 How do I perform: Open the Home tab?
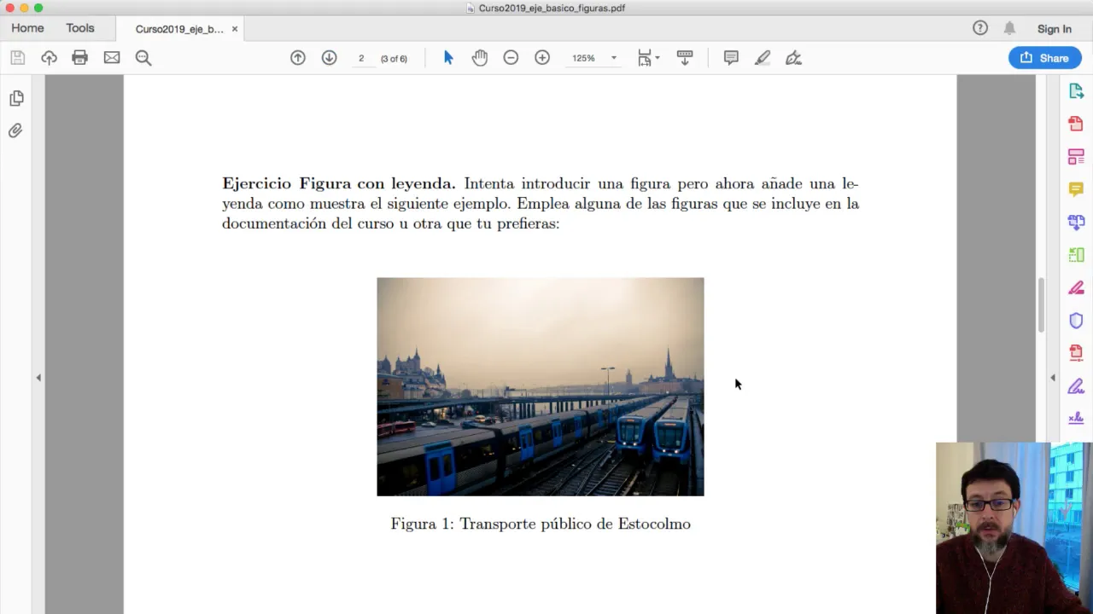click(27, 28)
